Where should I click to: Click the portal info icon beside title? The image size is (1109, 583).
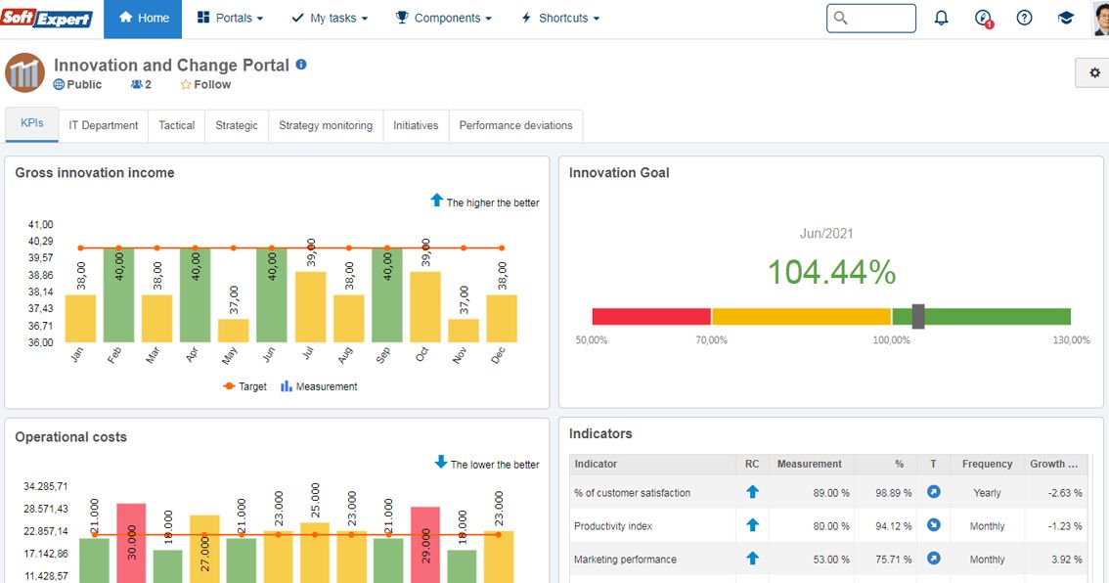point(301,65)
